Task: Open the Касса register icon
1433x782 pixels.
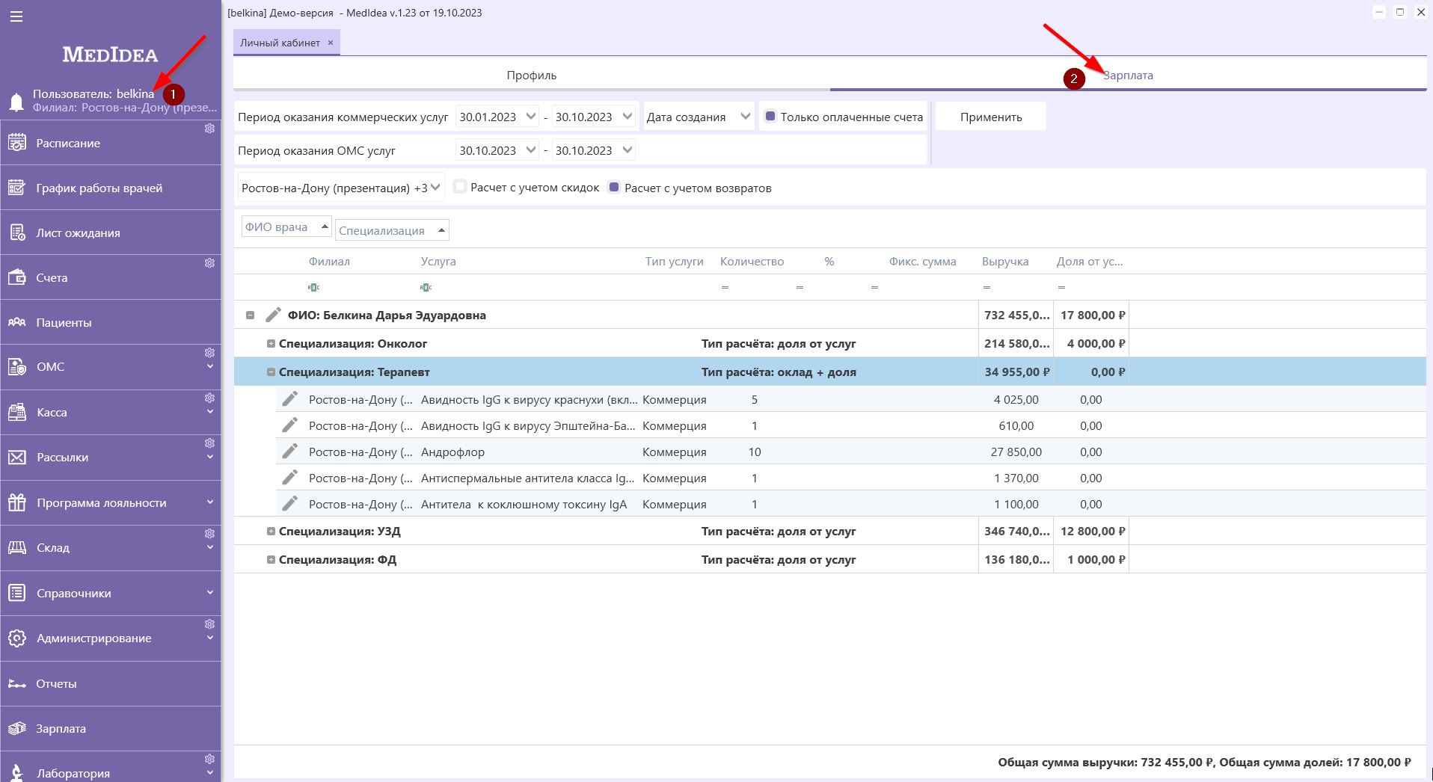Action: (x=16, y=412)
